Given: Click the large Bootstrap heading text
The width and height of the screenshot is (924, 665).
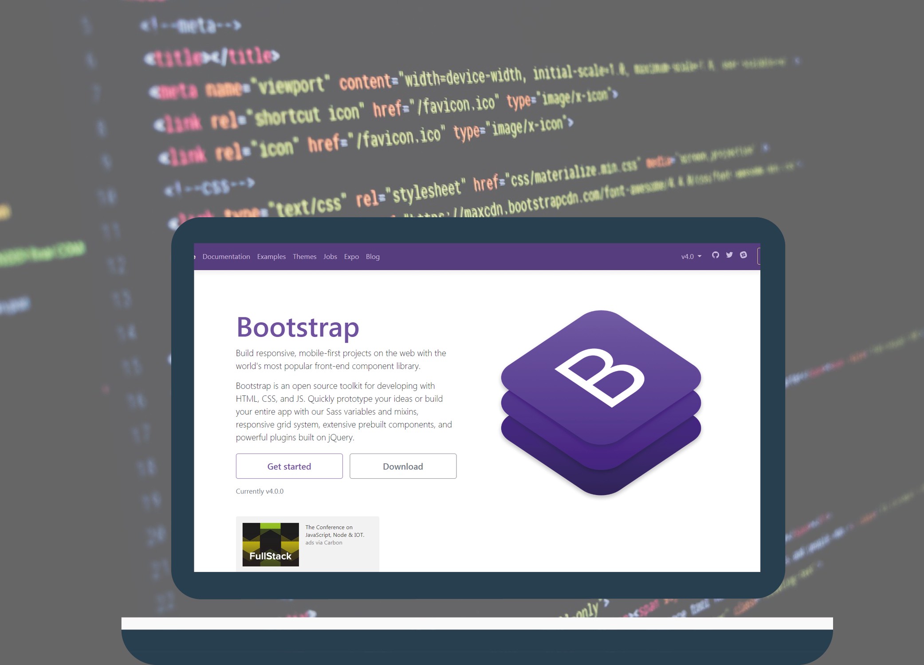Looking at the screenshot, I should coord(297,328).
